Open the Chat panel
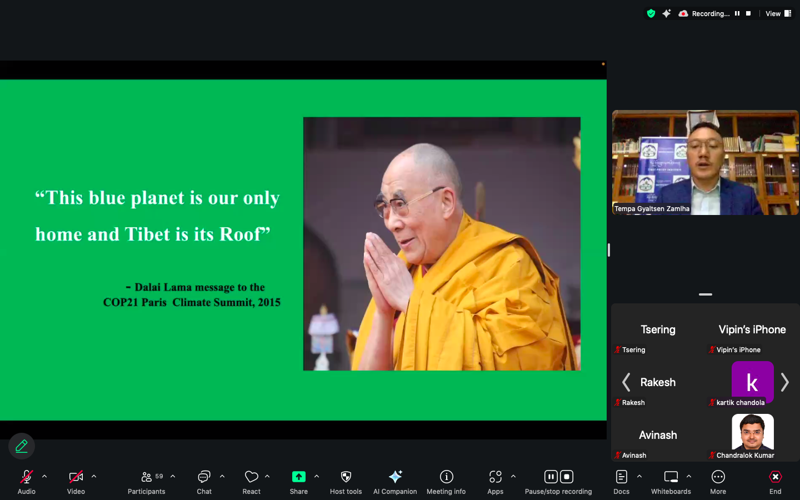 click(204, 477)
